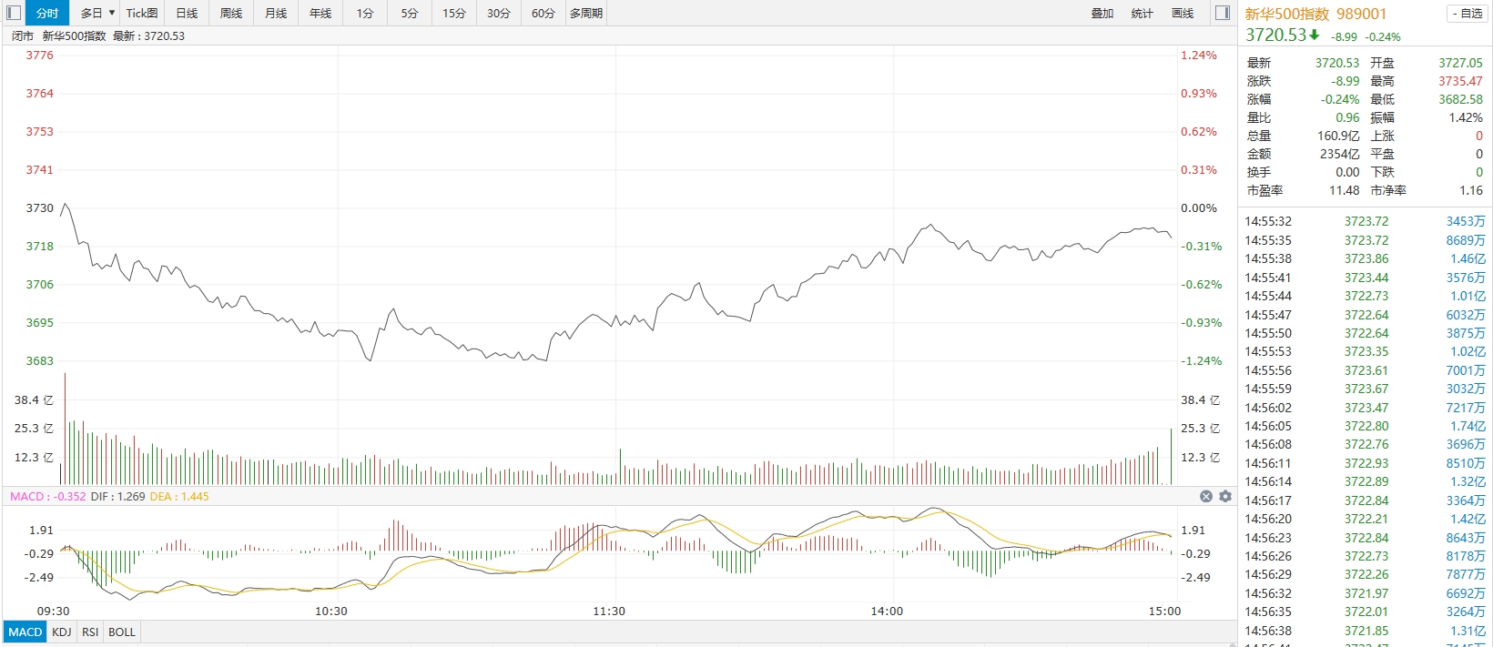
Task: Switch to the 分时 intraday view
Action: pos(47,13)
